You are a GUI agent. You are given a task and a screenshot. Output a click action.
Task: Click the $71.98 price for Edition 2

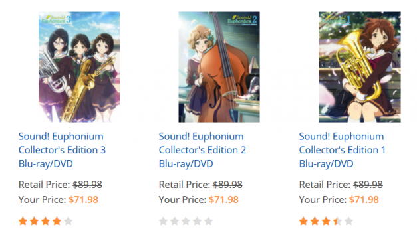[223, 200]
